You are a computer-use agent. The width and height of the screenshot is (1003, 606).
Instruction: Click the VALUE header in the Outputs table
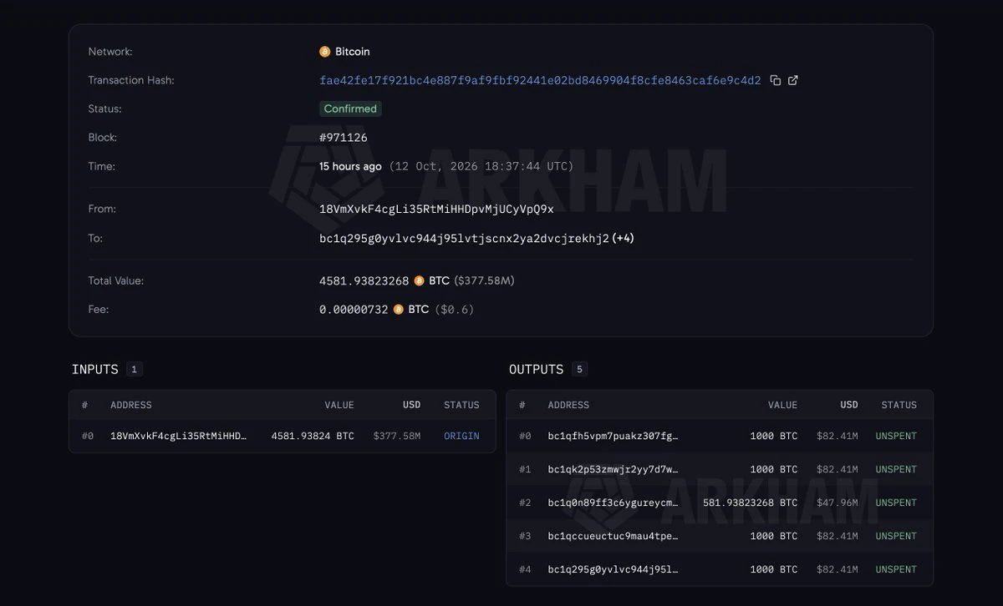(x=782, y=405)
